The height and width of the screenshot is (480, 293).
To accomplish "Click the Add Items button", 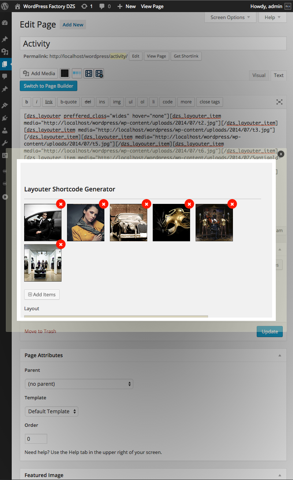I will 42,294.
